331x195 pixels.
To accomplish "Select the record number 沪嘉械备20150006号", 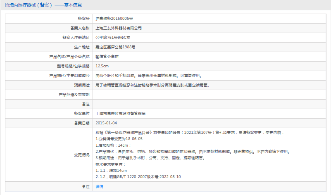I will pos(114,19).
